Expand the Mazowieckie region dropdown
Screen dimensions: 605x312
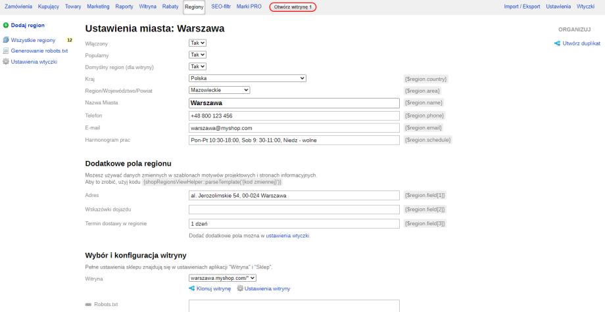(219, 90)
